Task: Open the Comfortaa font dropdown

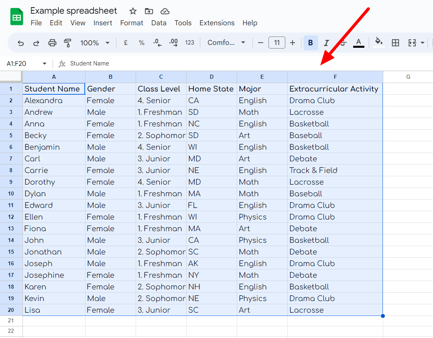Action: [226, 43]
